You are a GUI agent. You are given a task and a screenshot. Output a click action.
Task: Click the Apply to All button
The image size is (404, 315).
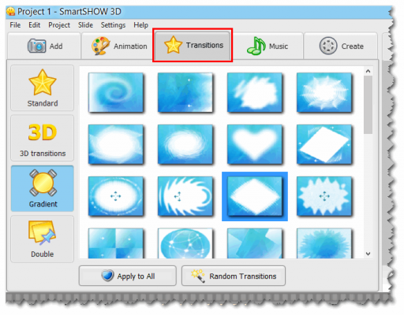128,276
